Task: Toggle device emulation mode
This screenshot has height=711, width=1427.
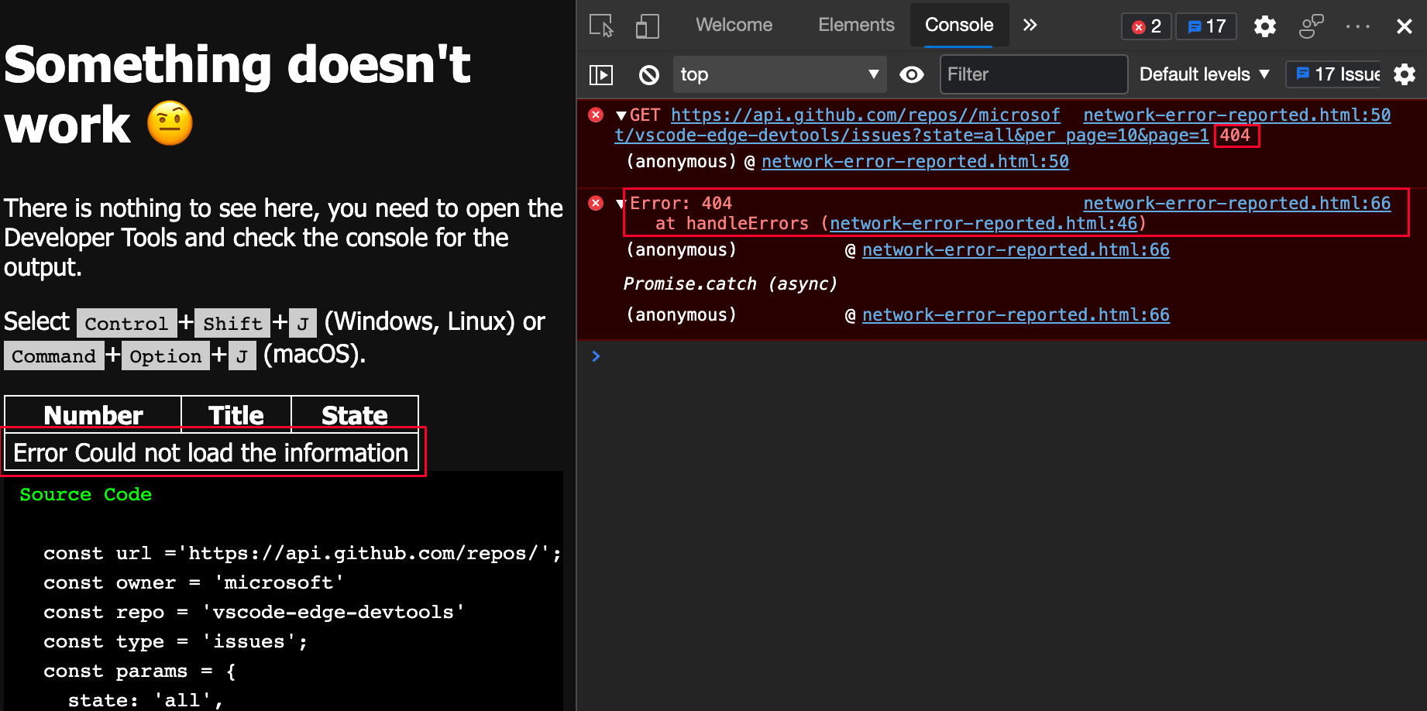Action: pos(647,26)
